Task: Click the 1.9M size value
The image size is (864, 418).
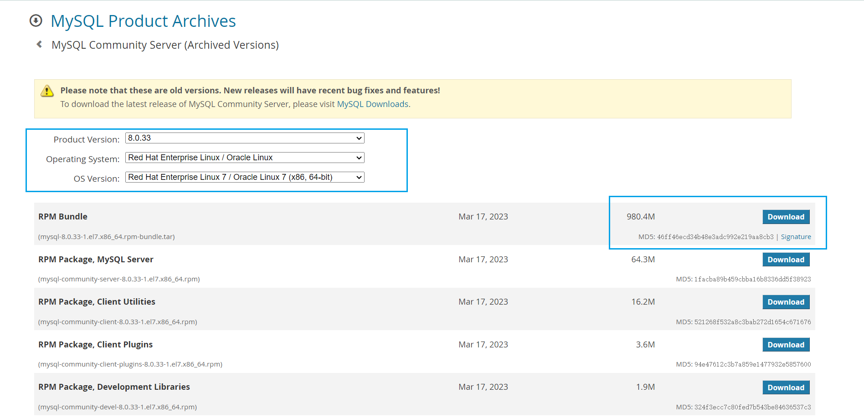Action: click(x=645, y=387)
